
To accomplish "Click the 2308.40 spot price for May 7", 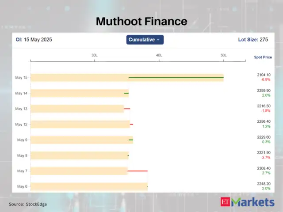I will [x=263, y=168].
